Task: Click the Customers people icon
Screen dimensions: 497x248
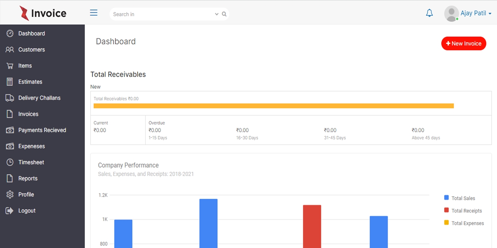Action: pyautogui.click(x=10, y=50)
